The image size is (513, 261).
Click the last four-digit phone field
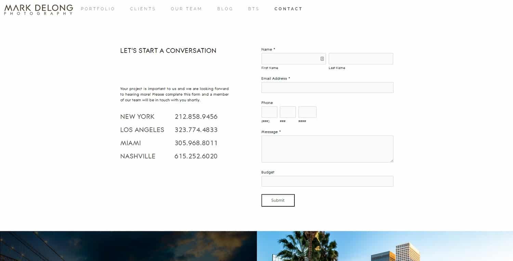click(x=307, y=112)
